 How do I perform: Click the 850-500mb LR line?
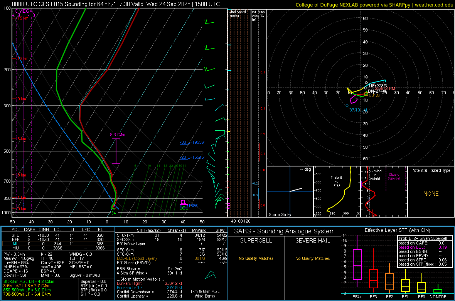click(27, 290)
